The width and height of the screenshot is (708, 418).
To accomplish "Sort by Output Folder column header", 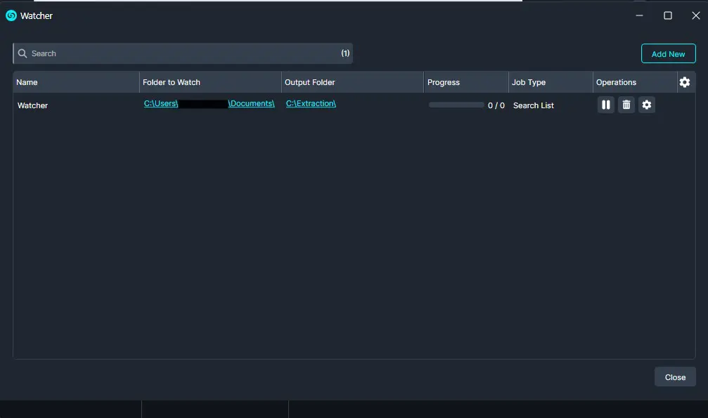I will (x=353, y=82).
